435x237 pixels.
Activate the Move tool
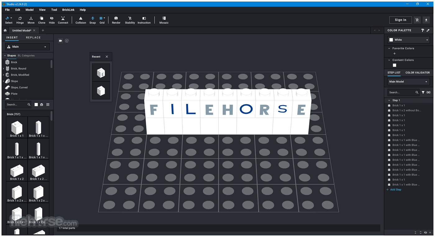point(31,20)
